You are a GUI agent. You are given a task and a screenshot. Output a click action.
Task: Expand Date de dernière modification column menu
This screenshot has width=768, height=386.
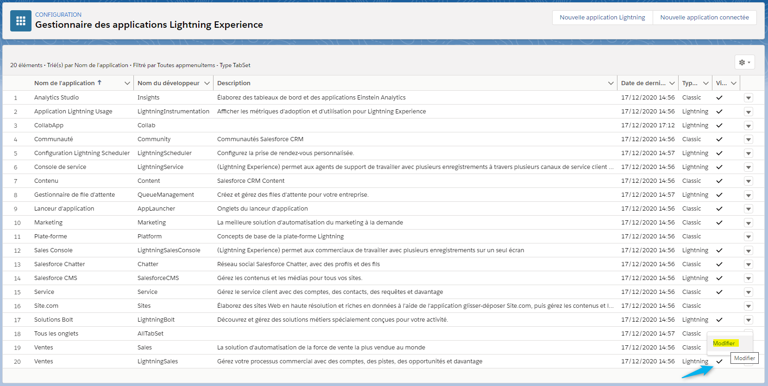tap(672, 83)
